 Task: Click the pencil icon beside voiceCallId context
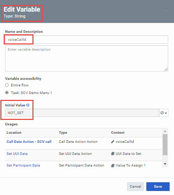click(x=112, y=142)
